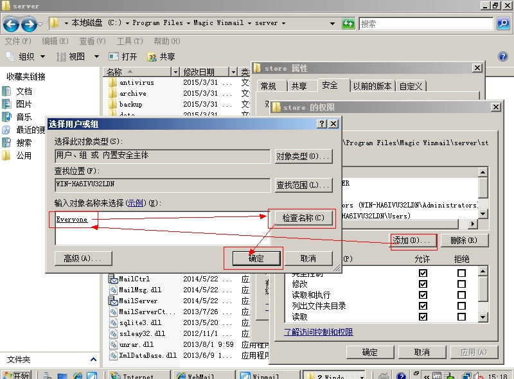This screenshot has height=379, width=514.
Task: Expand breadcrumb arrow after Program Files
Action: [x=188, y=23]
